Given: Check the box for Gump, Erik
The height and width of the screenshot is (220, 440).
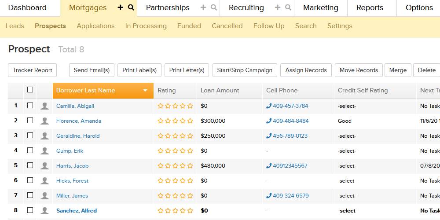Looking at the screenshot, I should click(x=30, y=150).
